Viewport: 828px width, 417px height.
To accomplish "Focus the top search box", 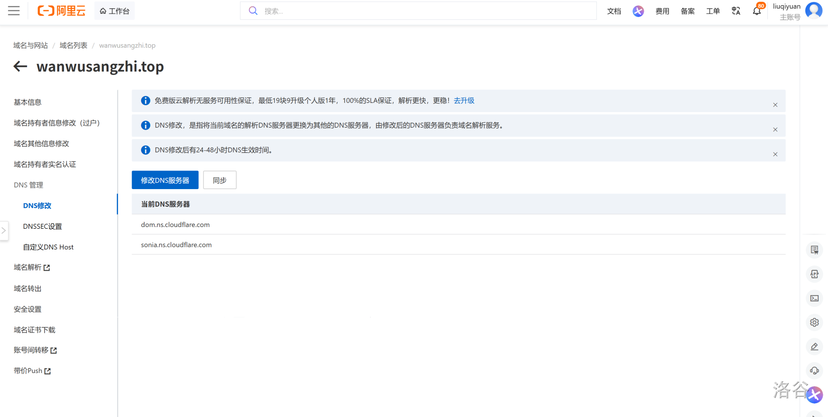I will click(418, 11).
